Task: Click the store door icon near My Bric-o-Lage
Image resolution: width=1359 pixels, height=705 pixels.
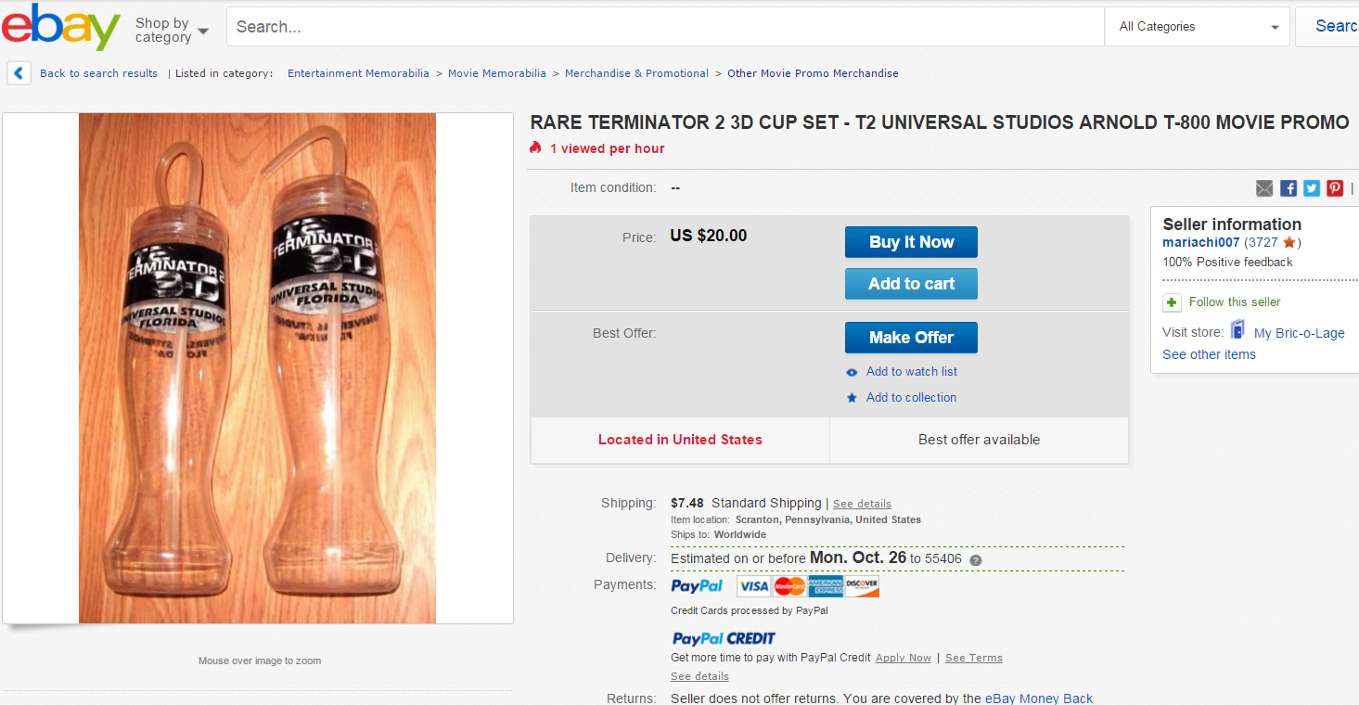Action: pos(1237,330)
